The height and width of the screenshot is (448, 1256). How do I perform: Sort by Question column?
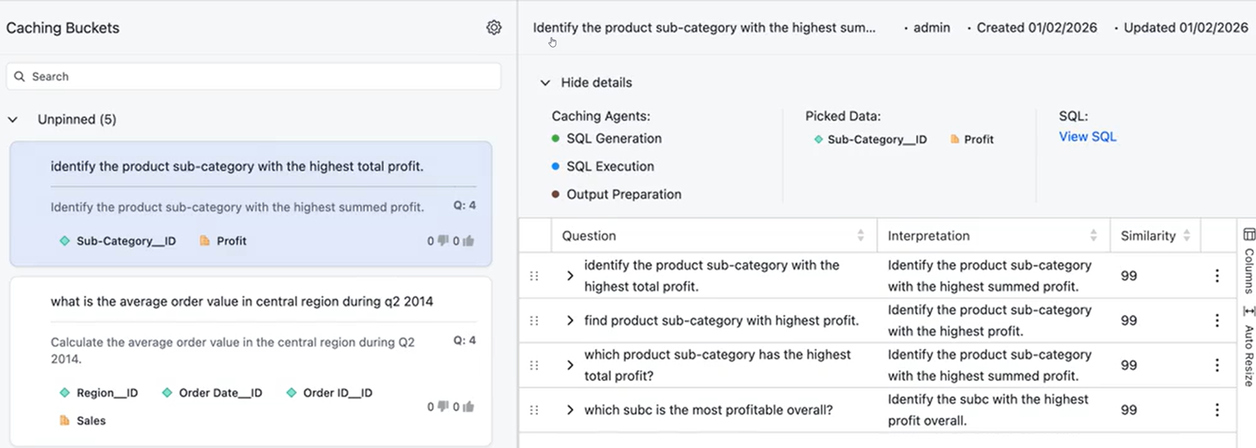(x=860, y=236)
